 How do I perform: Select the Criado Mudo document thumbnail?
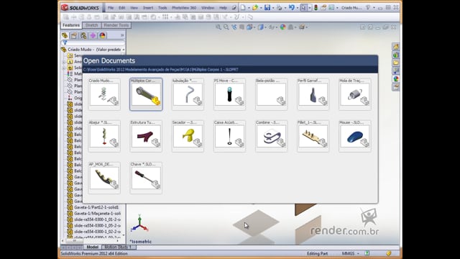104,94
